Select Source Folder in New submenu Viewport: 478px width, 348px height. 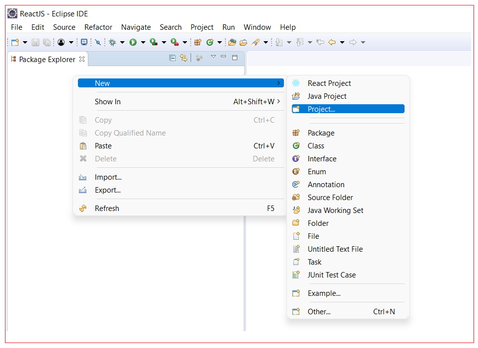348,197
